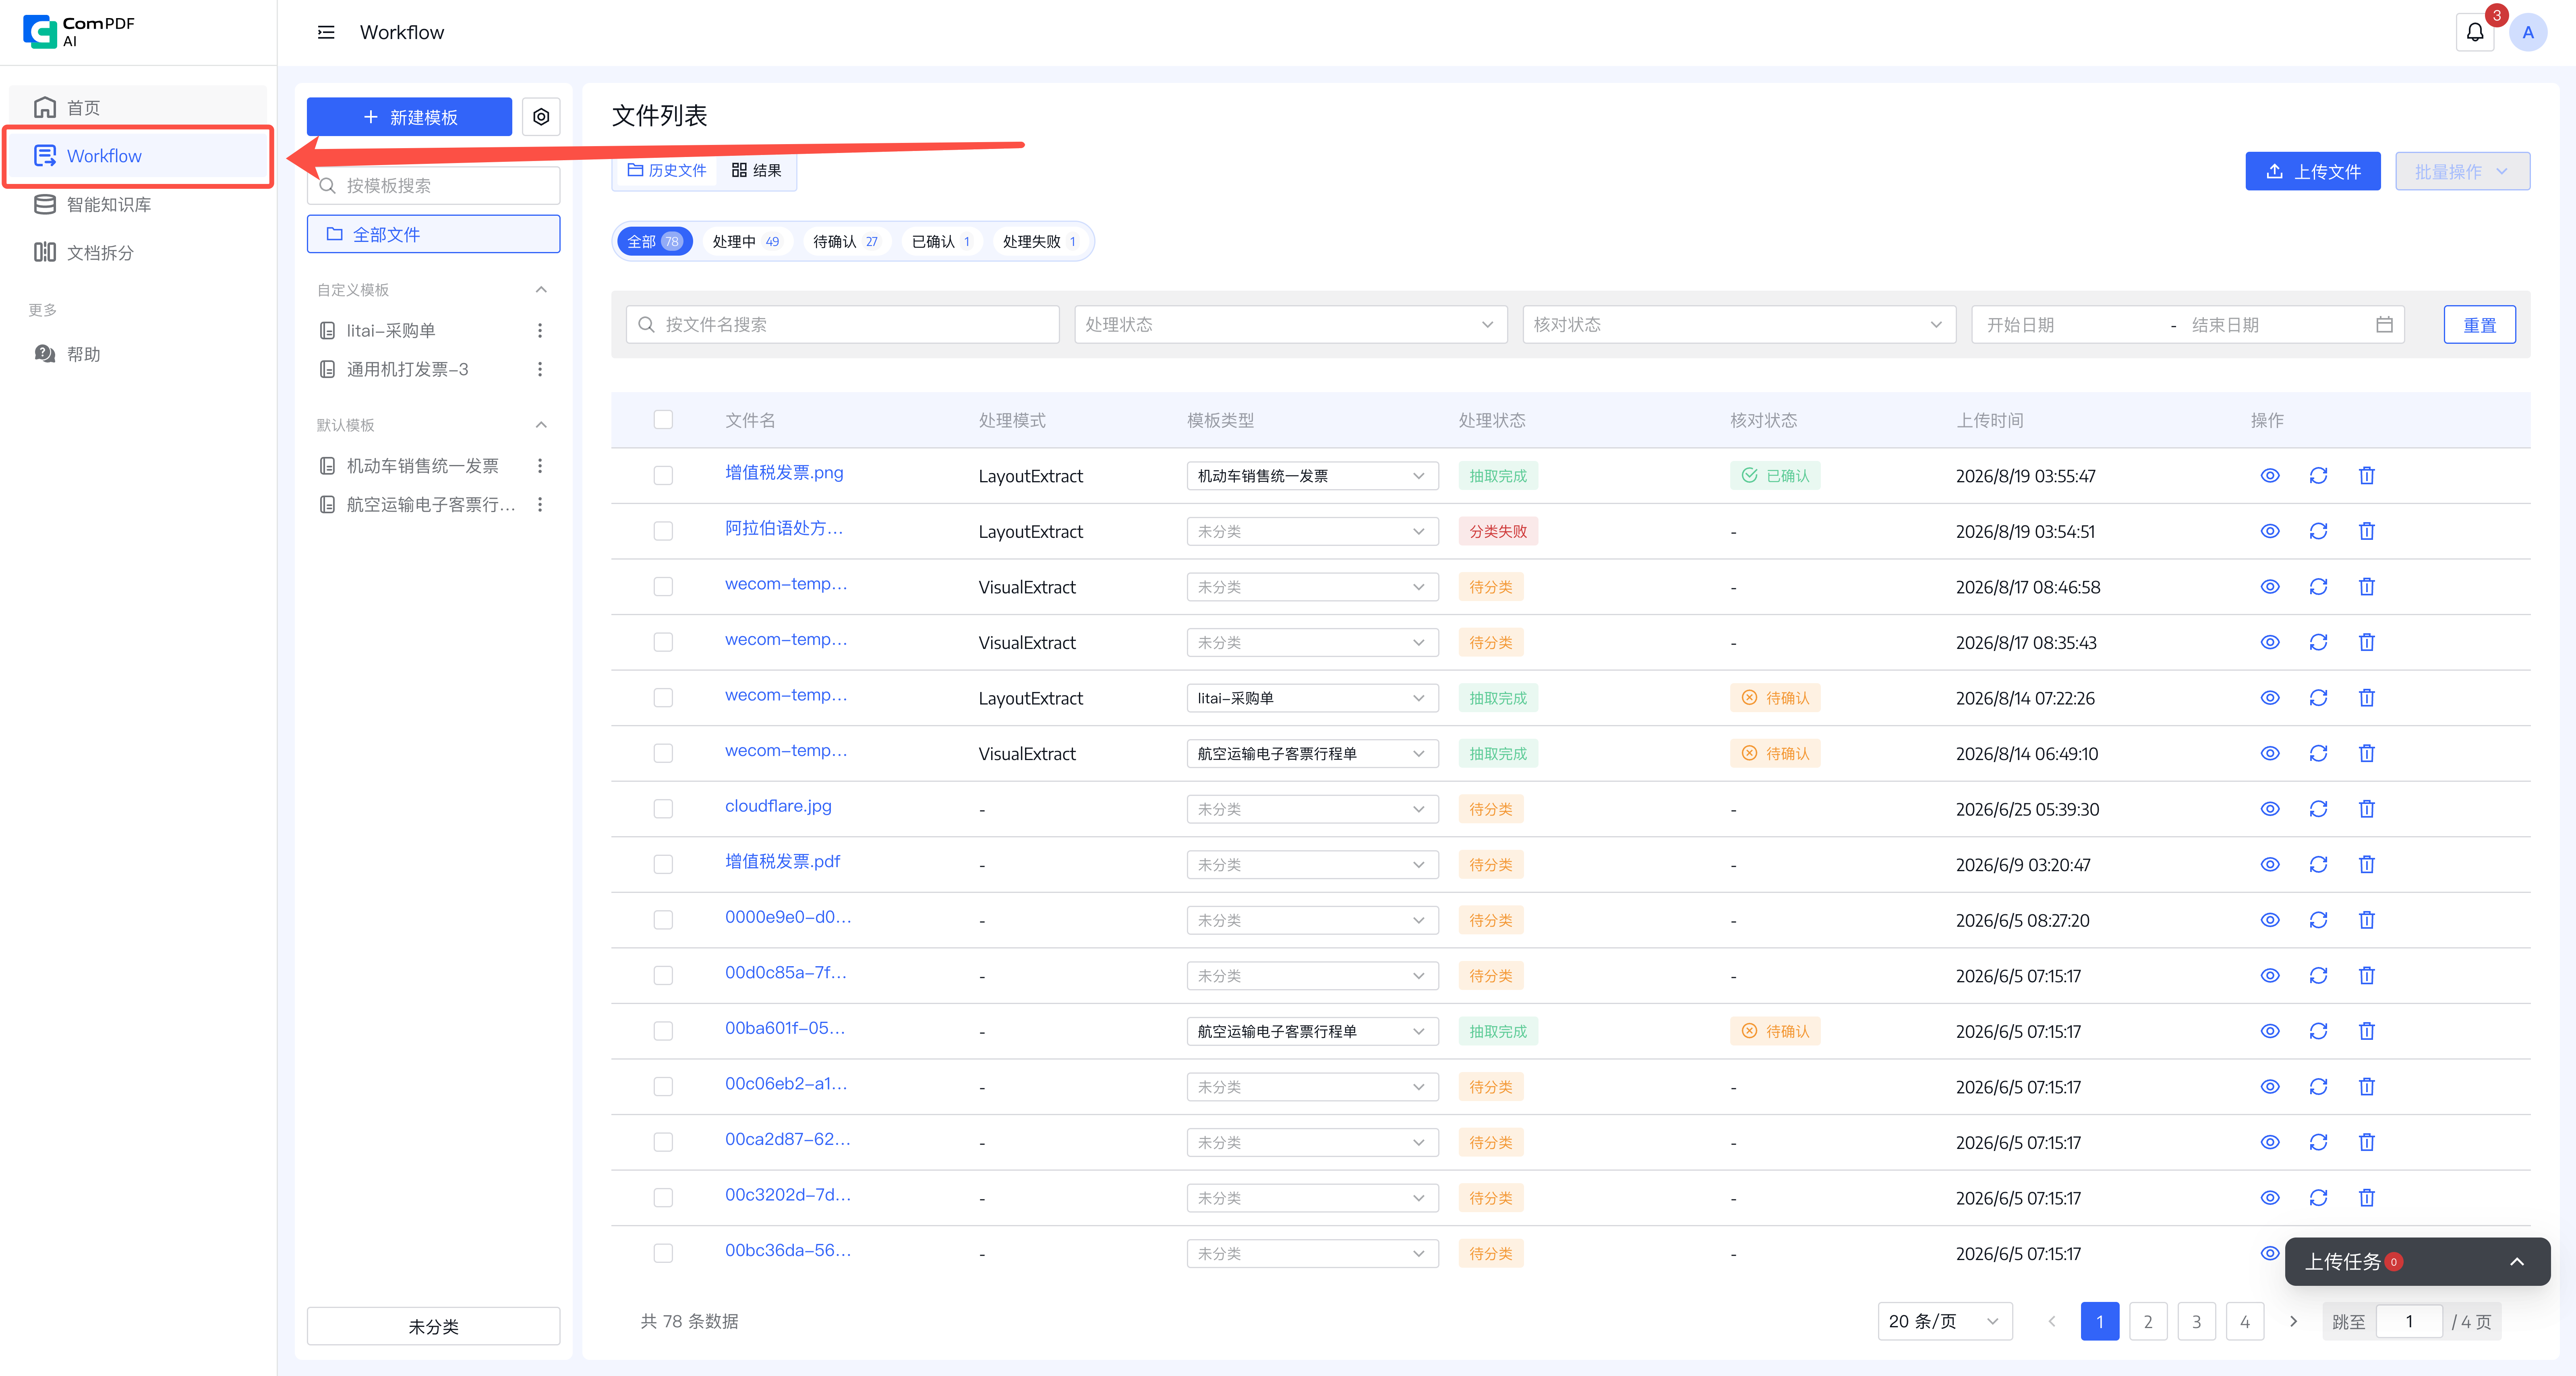Change template type for 增值税发票.png row
The width and height of the screenshot is (2576, 1376).
tap(1312, 476)
